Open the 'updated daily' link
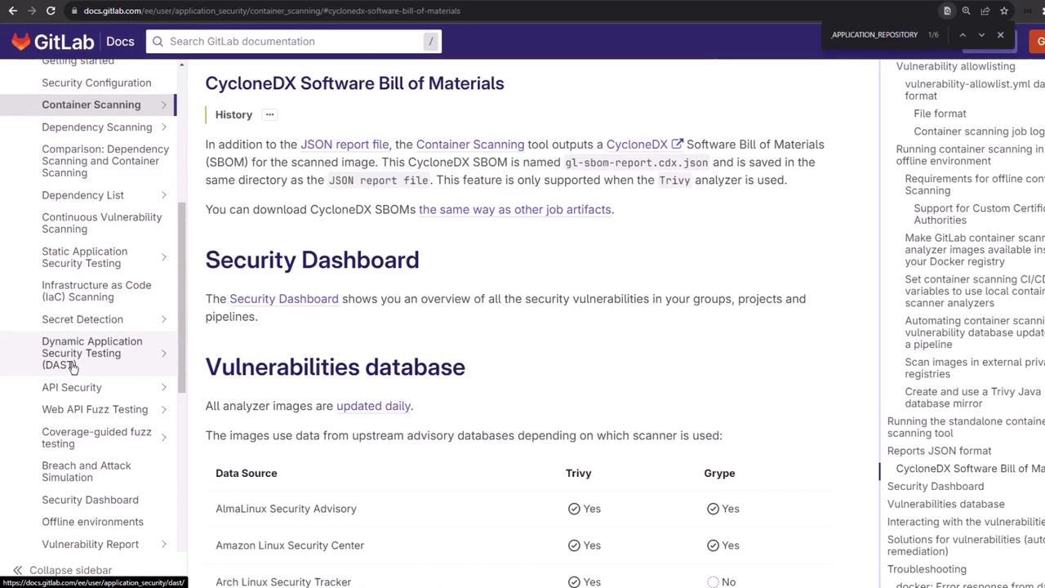The width and height of the screenshot is (1045, 588). pos(373,406)
